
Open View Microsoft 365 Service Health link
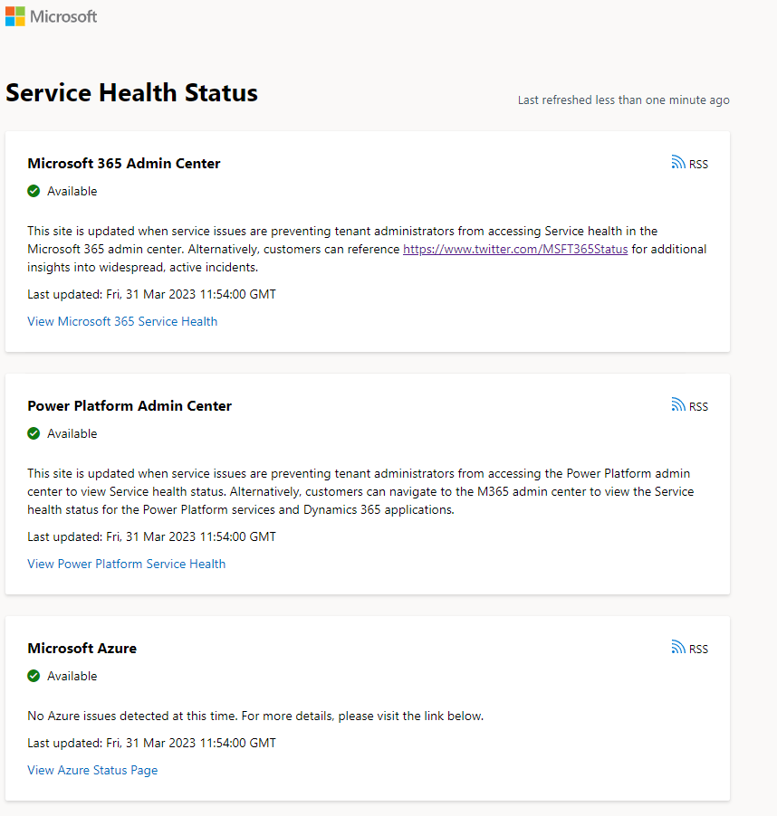pyautogui.click(x=122, y=322)
